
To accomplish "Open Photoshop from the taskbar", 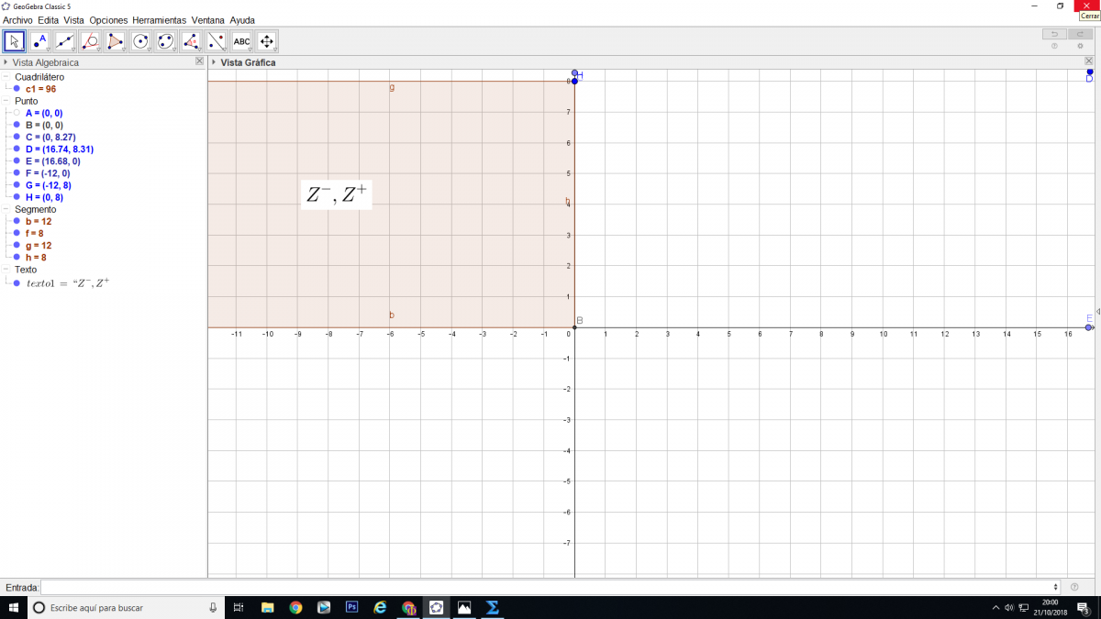I will pos(351,607).
